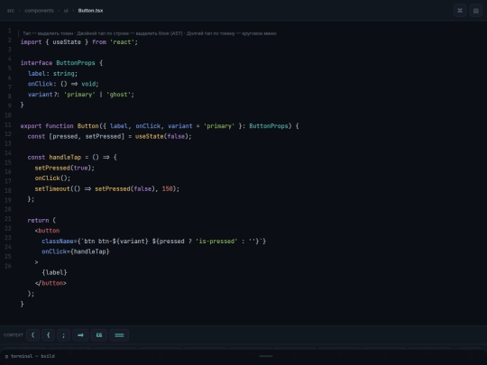Select the 'Button' function name token

coord(87,125)
